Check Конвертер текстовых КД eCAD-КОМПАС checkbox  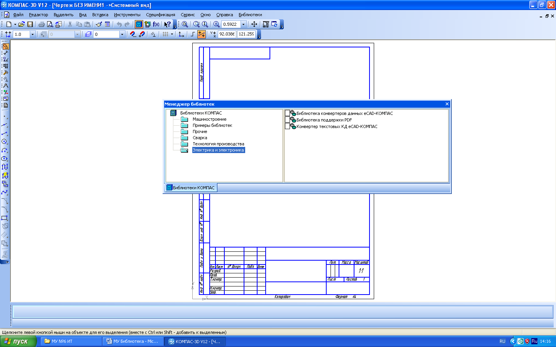click(287, 126)
